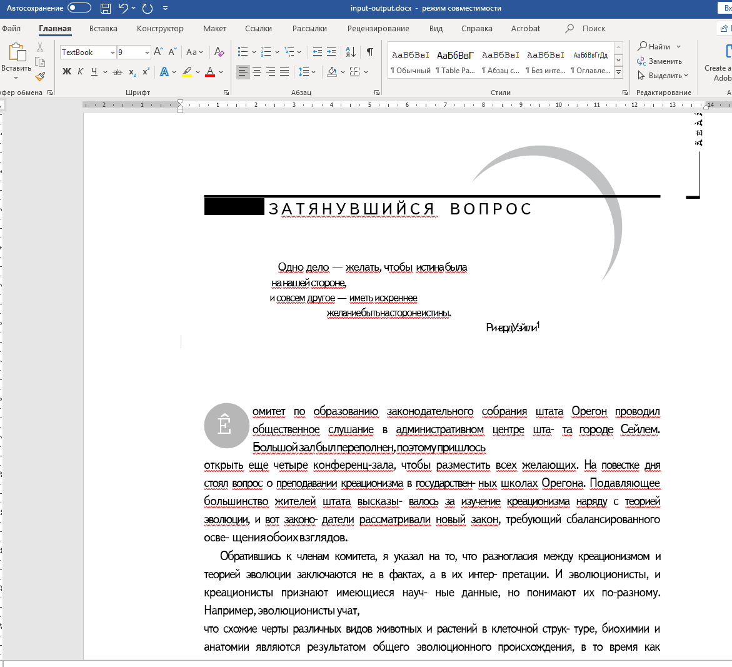Select the Без инте... style
This screenshot has width=732, height=667.
pos(545,61)
